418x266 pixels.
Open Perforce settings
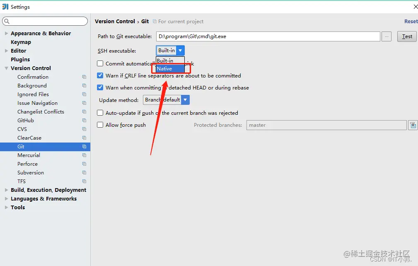click(27, 164)
